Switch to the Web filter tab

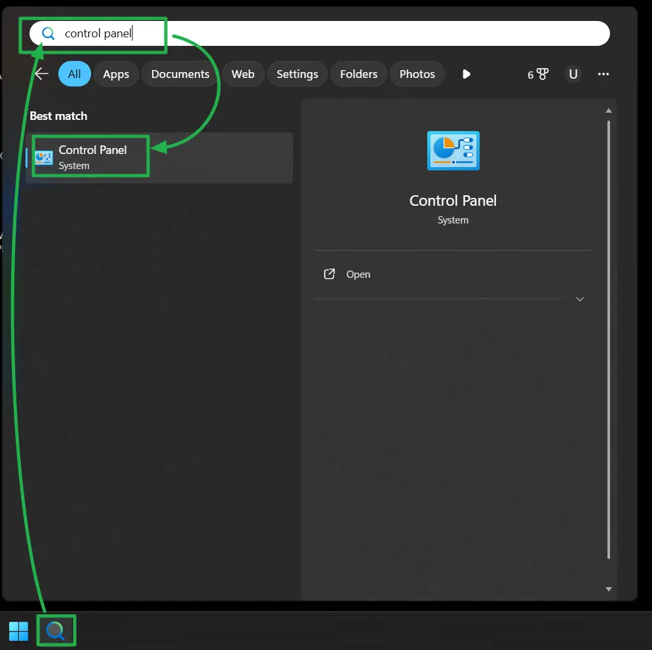(243, 74)
